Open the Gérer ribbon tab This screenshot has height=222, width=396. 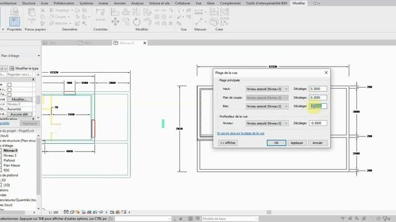click(210, 3)
